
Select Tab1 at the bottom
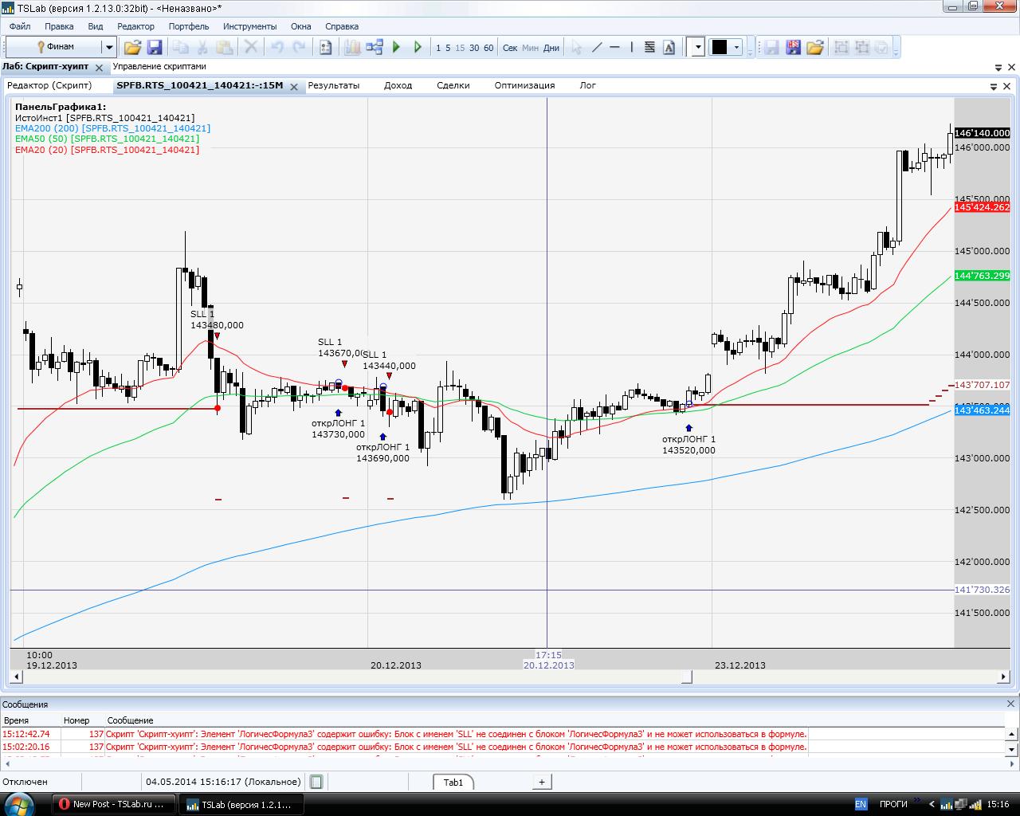coord(453,782)
